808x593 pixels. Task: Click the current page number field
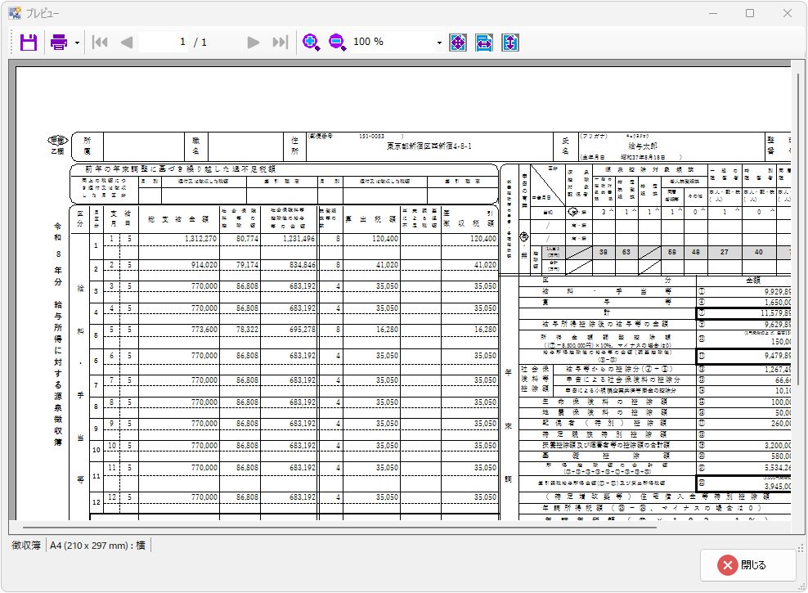coord(182,43)
